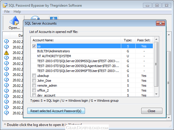The height and width of the screenshot is (130, 174).
Task: Click the warning icon in the log list
Action: [x=6, y=53]
